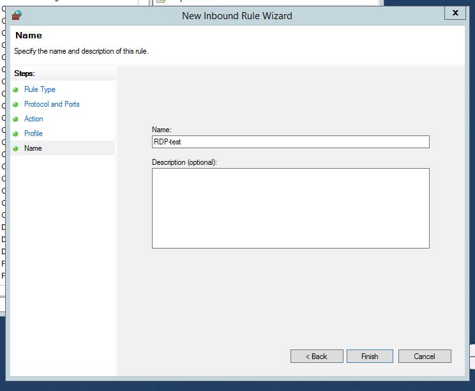This screenshot has height=391, width=475.
Task: Close the wizard with the X button
Action: click(455, 12)
